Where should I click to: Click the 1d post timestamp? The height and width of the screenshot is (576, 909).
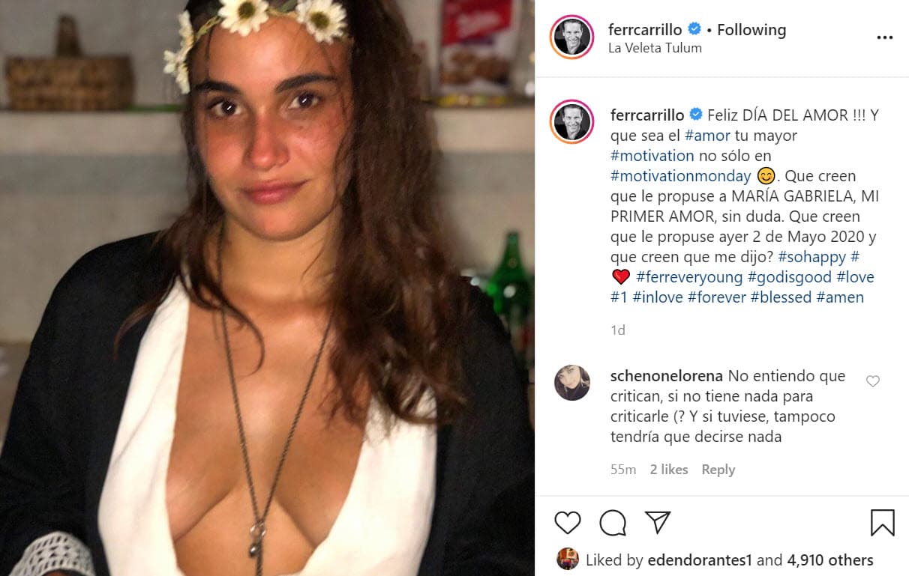(618, 330)
